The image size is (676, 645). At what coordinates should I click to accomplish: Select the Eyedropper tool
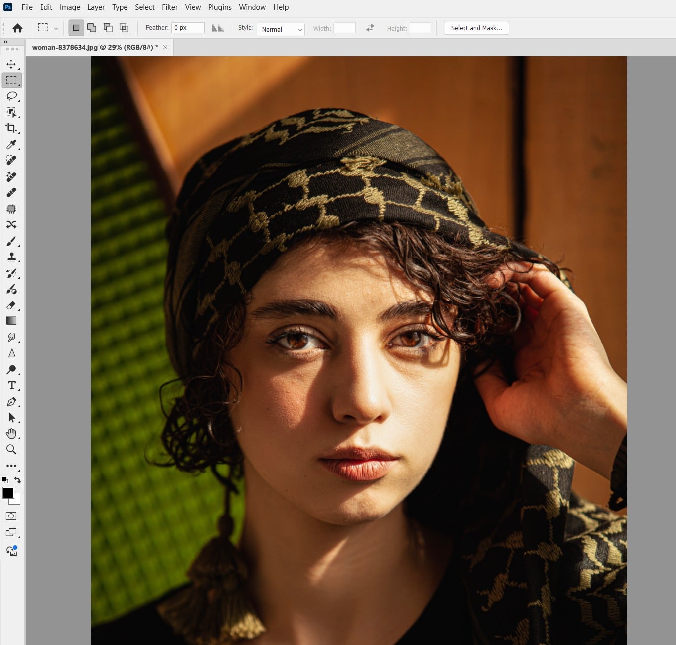coord(11,144)
